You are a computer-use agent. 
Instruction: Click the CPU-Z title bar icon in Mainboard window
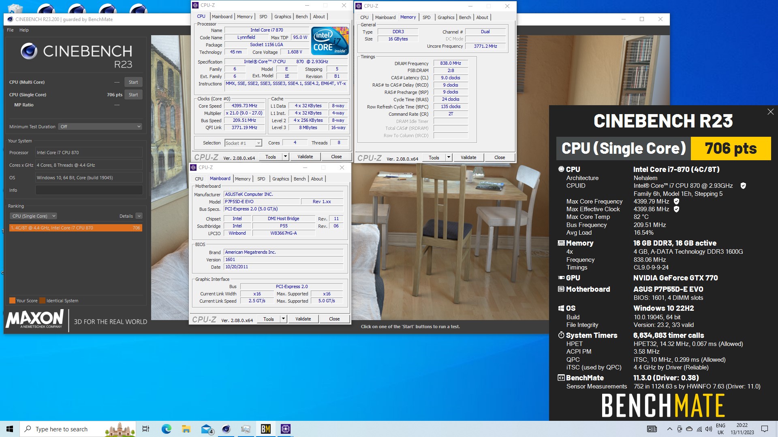(x=193, y=168)
